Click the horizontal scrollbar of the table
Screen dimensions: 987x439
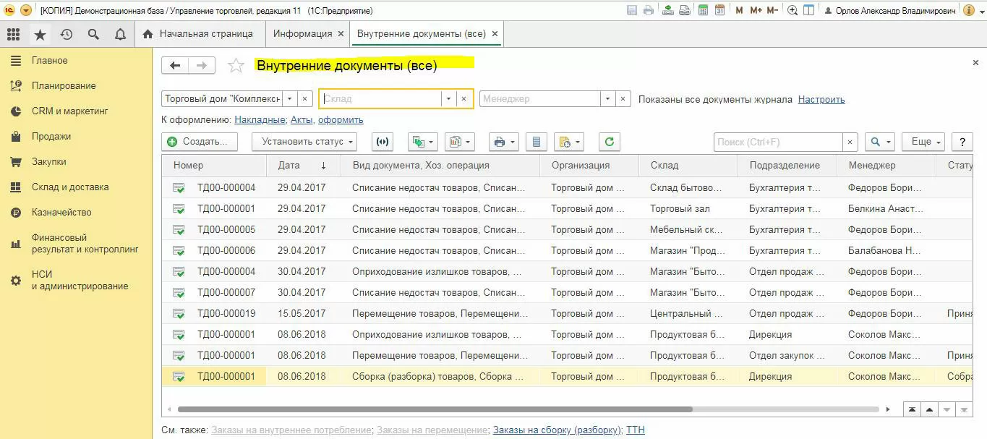pyautogui.click(x=435, y=409)
